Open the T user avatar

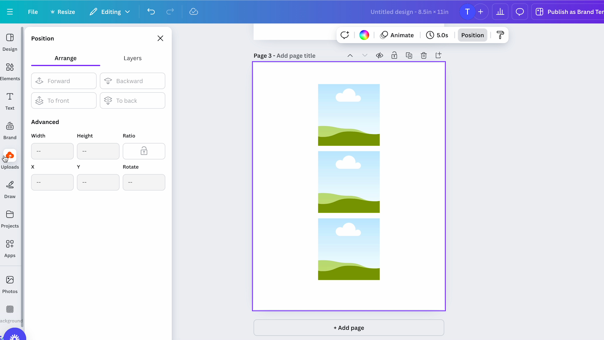click(x=467, y=12)
